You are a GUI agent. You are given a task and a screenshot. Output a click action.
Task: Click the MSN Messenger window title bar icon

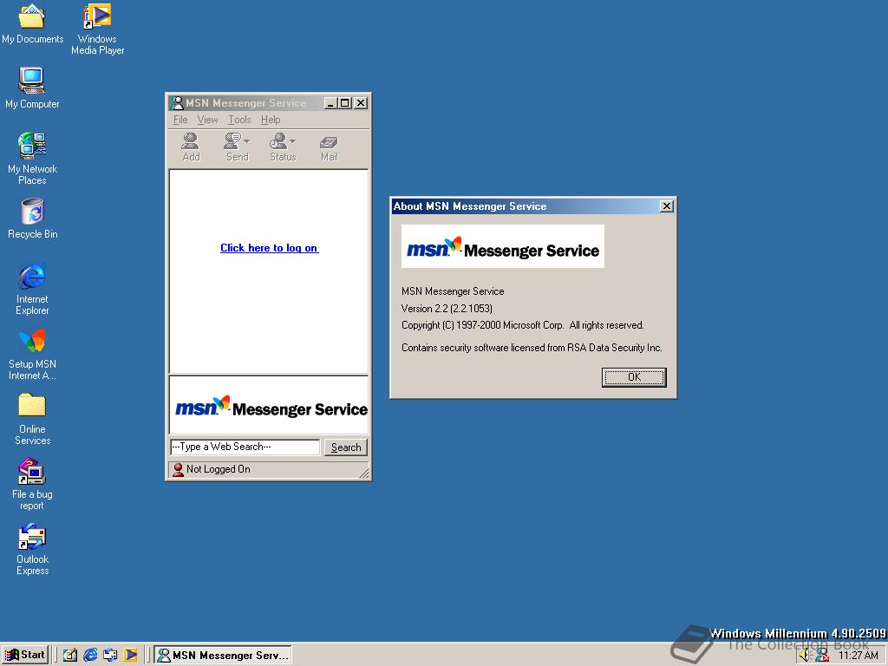click(177, 103)
